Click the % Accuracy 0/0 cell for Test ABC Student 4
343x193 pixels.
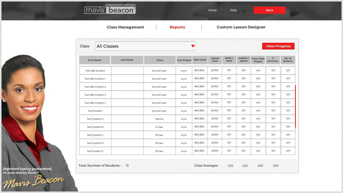pyautogui.click(x=273, y=103)
